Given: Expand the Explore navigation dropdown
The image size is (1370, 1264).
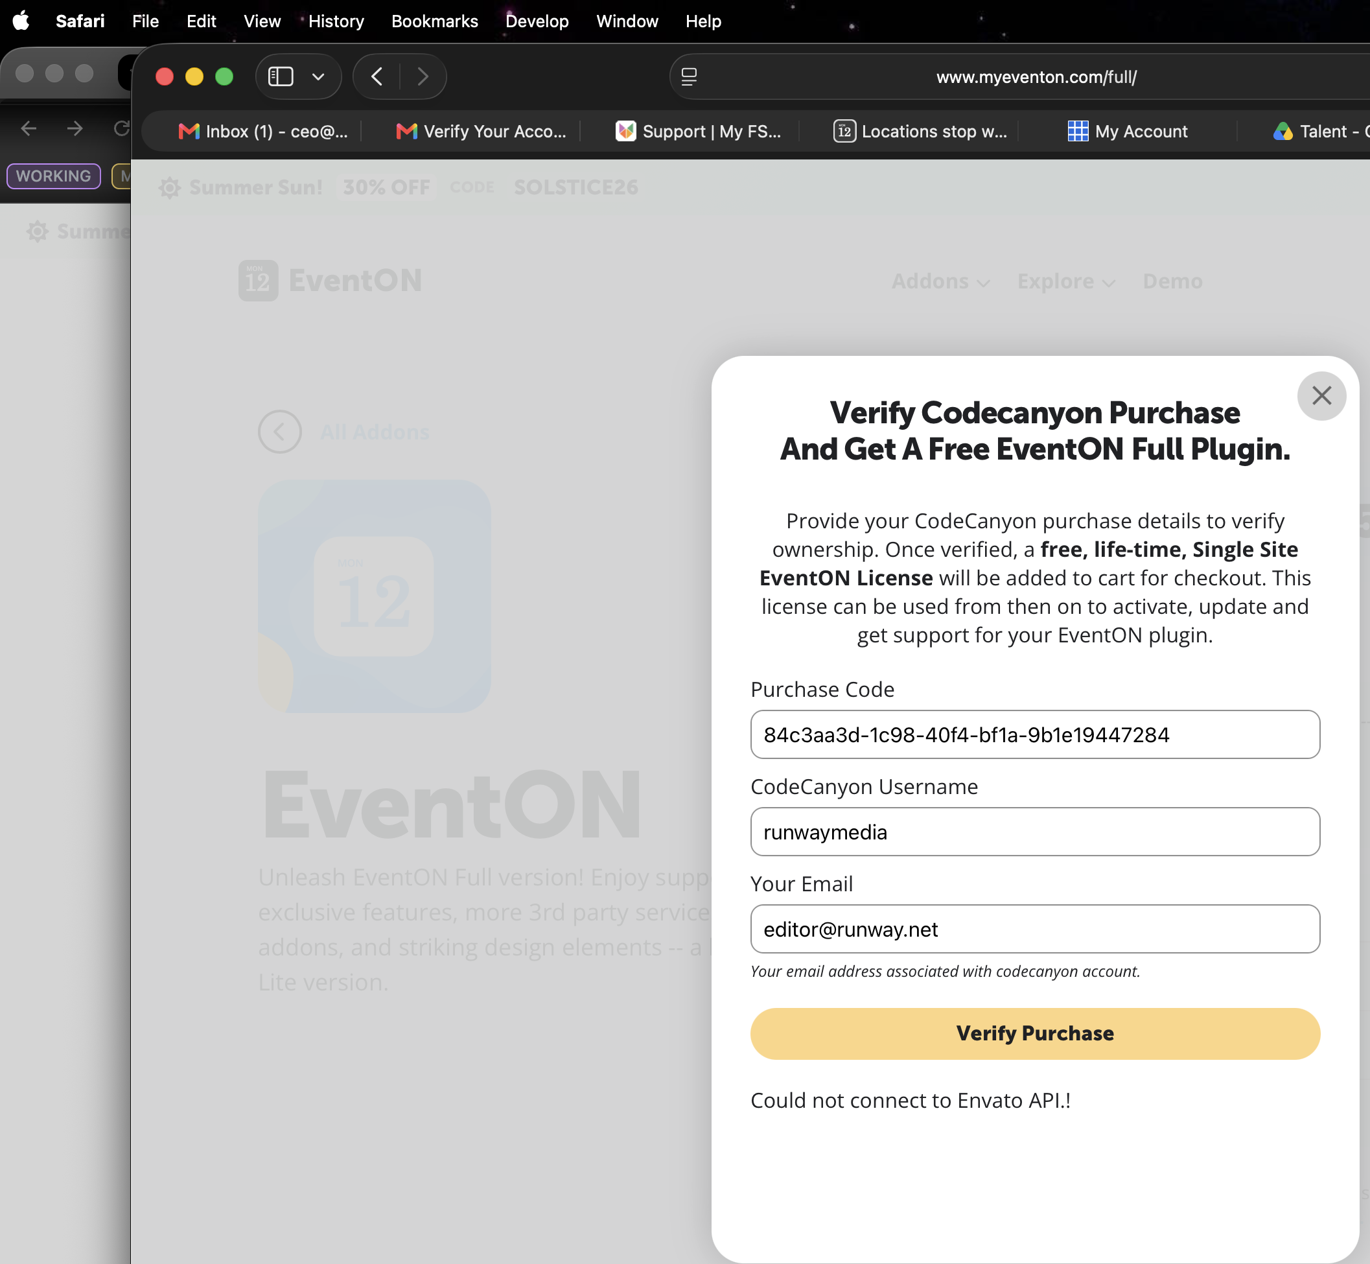Looking at the screenshot, I should [x=1066, y=281].
